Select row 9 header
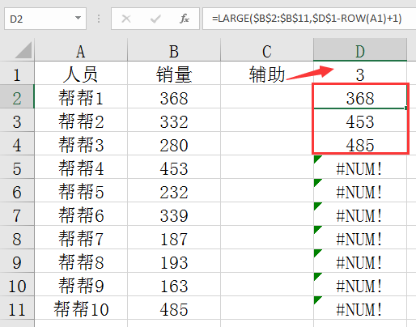Screen dimensions: 416x327 (17, 261)
